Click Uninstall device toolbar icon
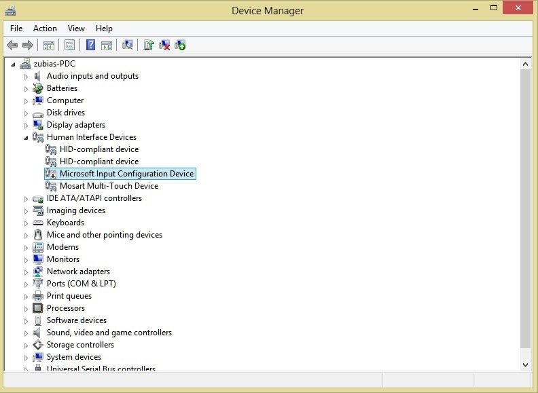The image size is (538, 393). (164, 45)
